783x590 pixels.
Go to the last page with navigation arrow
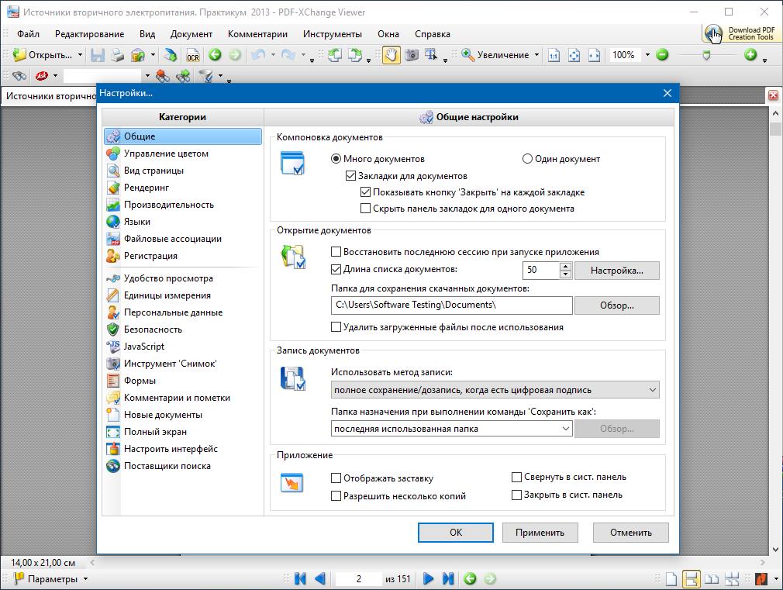click(x=447, y=578)
